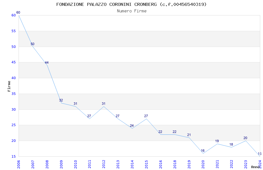Viewport: 263px width, 170px height.
Task: Click the 2012 peak labeled 31
Action: click(104, 104)
